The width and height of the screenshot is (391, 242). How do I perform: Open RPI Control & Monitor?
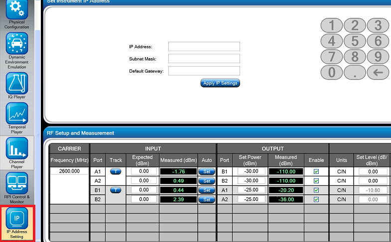coord(16,183)
